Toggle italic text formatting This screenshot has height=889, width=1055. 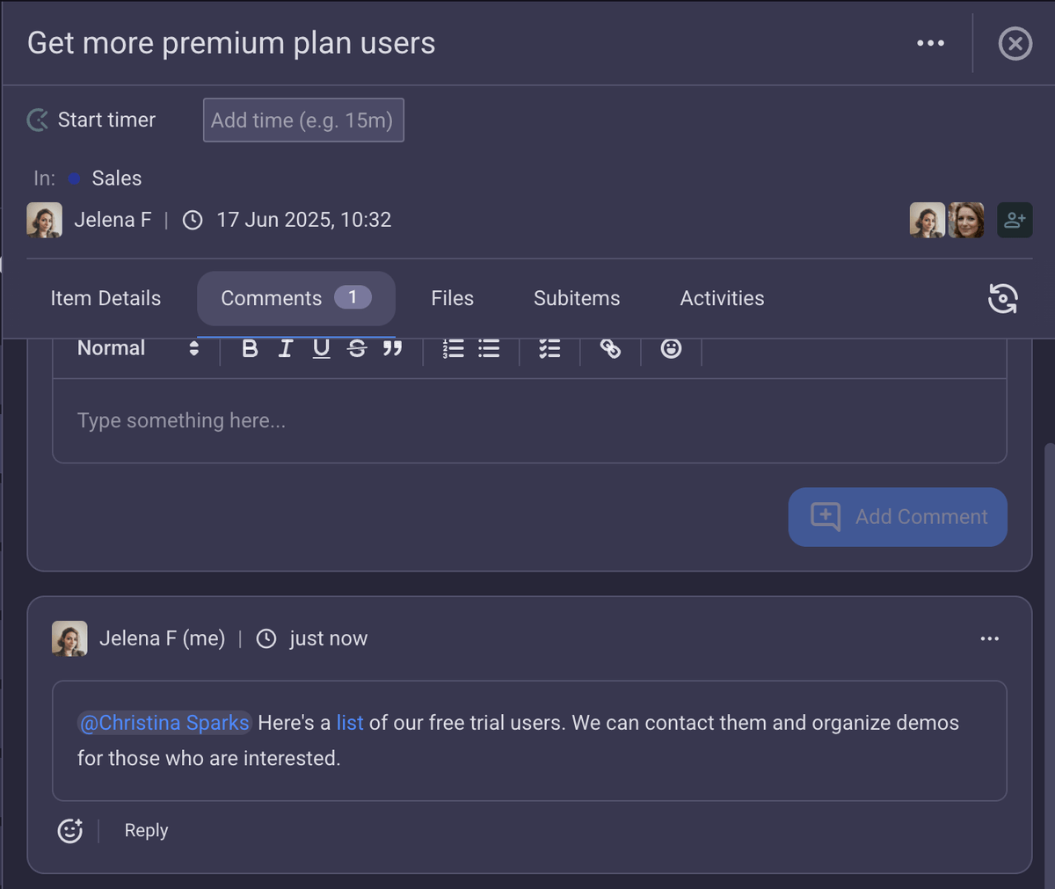286,348
